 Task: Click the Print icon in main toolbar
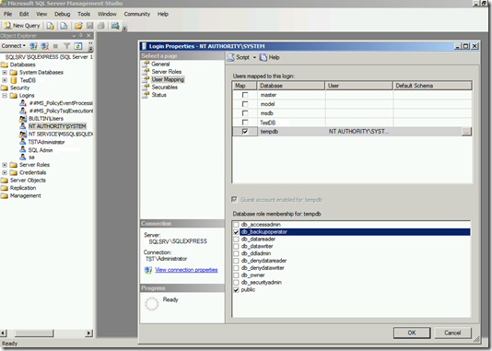[100, 26]
